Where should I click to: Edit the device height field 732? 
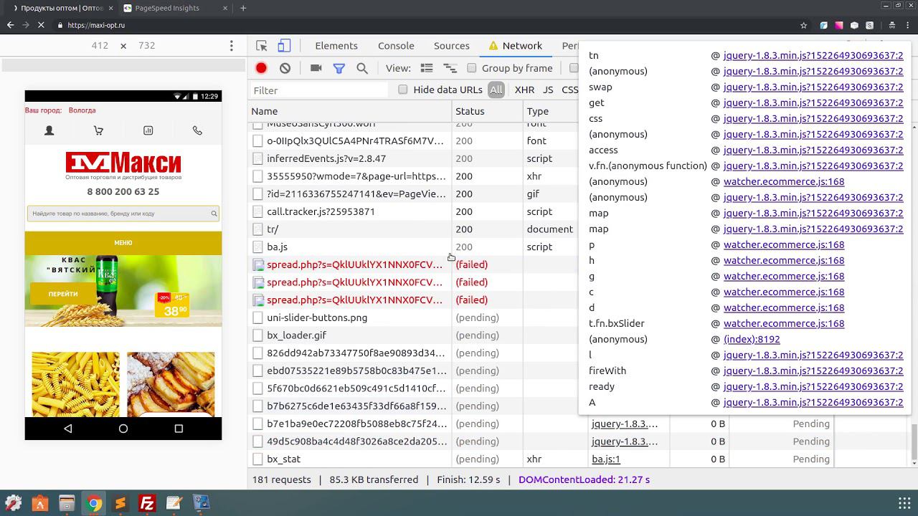(147, 46)
